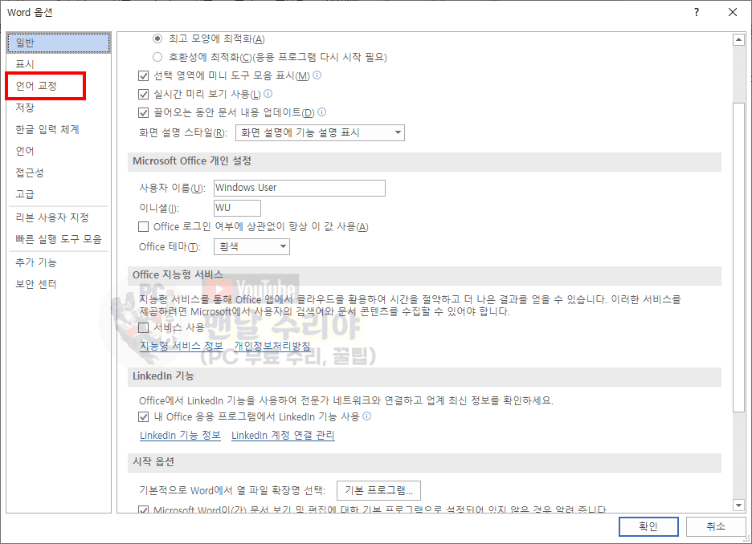Open the 개인정보처리방침 link
Viewport: 752px width, 544px height.
[272, 346]
